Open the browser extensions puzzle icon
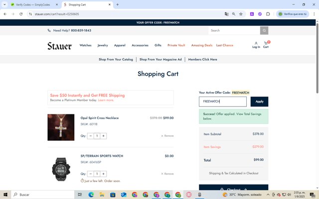Screen dimensions: 319x199 point(268,14)
